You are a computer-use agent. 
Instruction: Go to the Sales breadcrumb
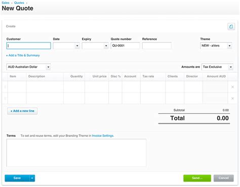point(6,3)
